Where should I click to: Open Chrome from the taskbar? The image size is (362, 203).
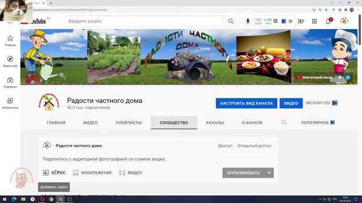(x=51, y=199)
